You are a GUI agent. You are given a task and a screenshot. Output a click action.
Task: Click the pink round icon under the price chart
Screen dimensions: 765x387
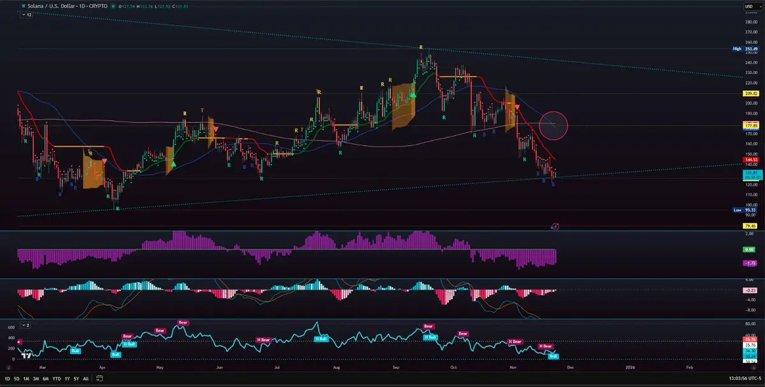coord(555,226)
